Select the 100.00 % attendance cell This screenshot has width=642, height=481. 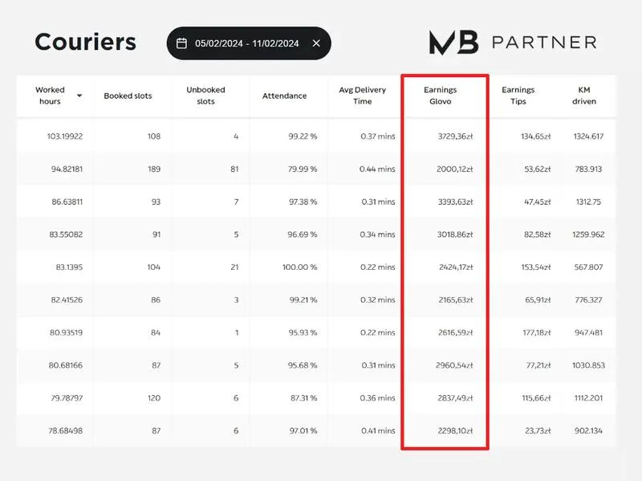[298, 267]
